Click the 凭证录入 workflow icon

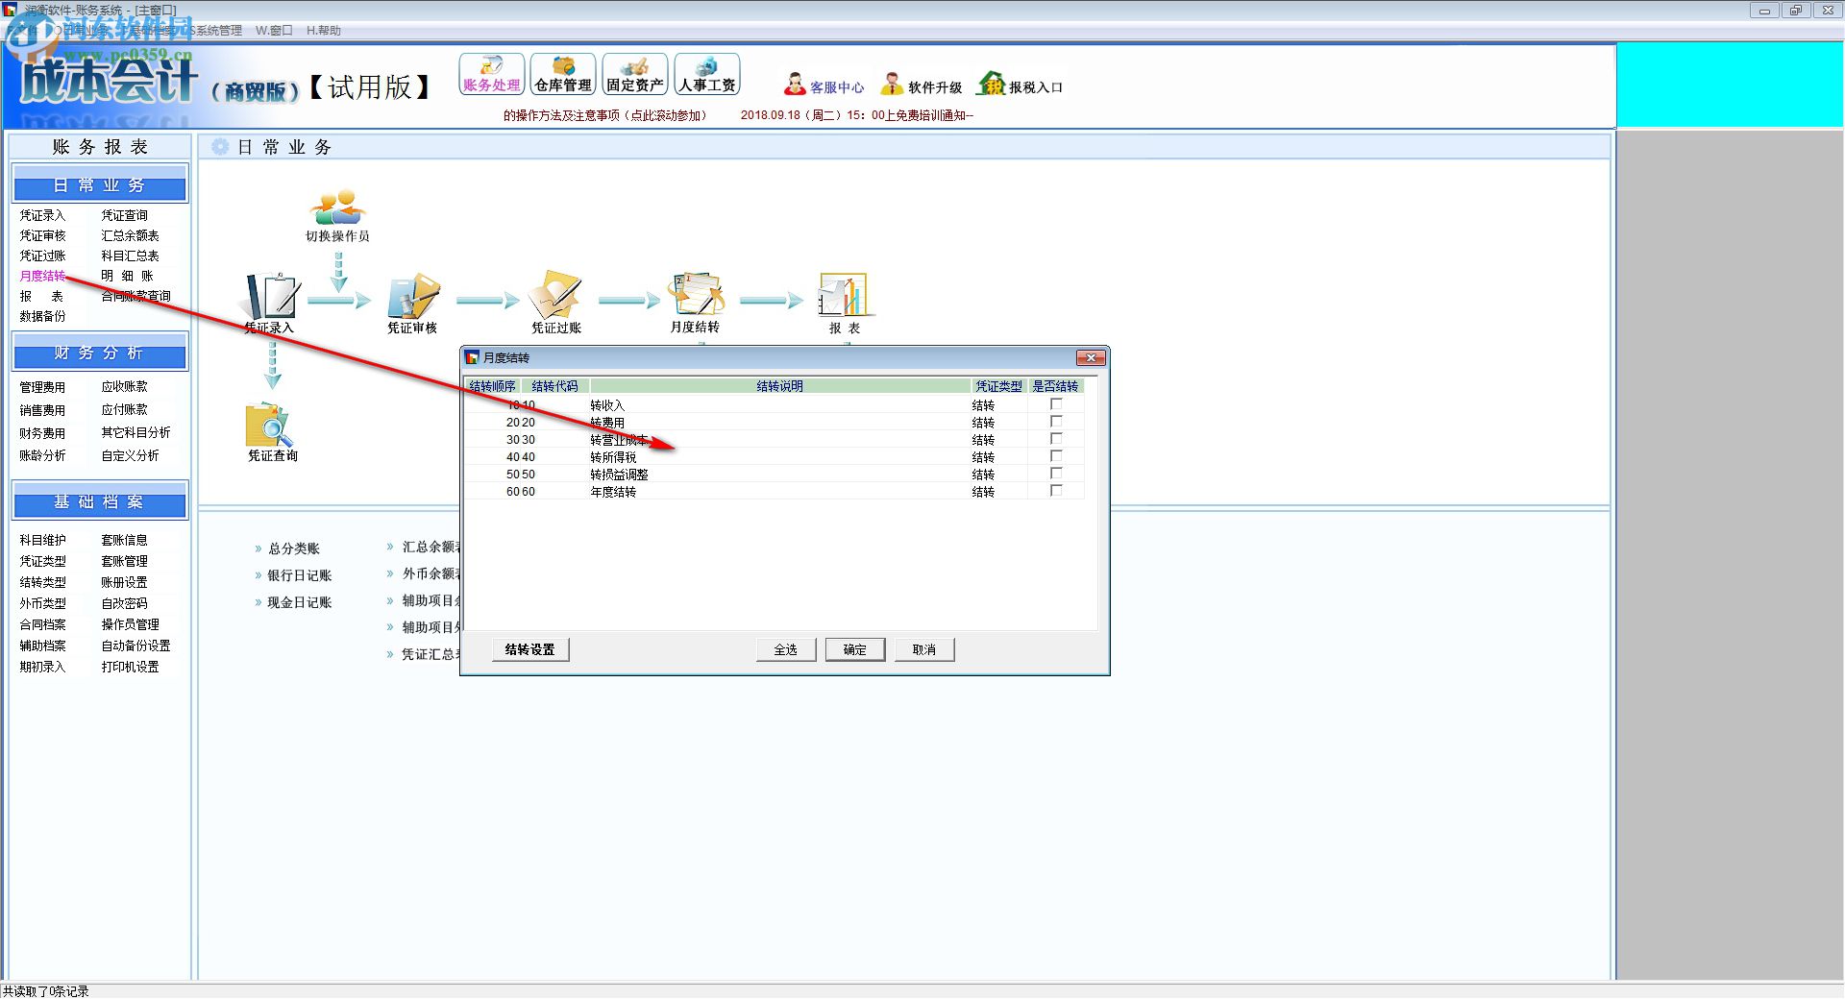270,304
